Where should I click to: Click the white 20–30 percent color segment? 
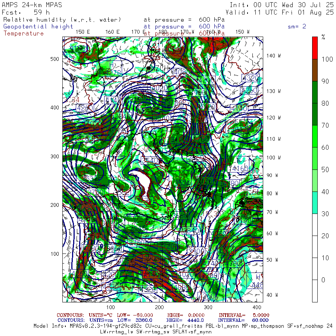(315, 225)
